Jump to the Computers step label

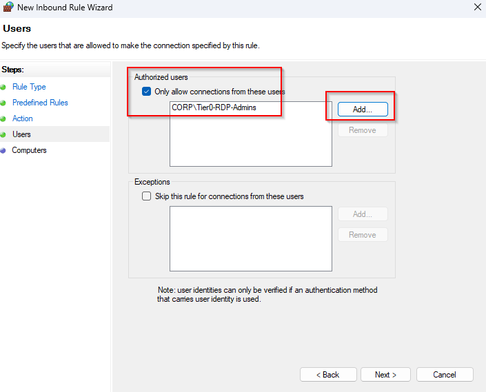[x=29, y=150]
